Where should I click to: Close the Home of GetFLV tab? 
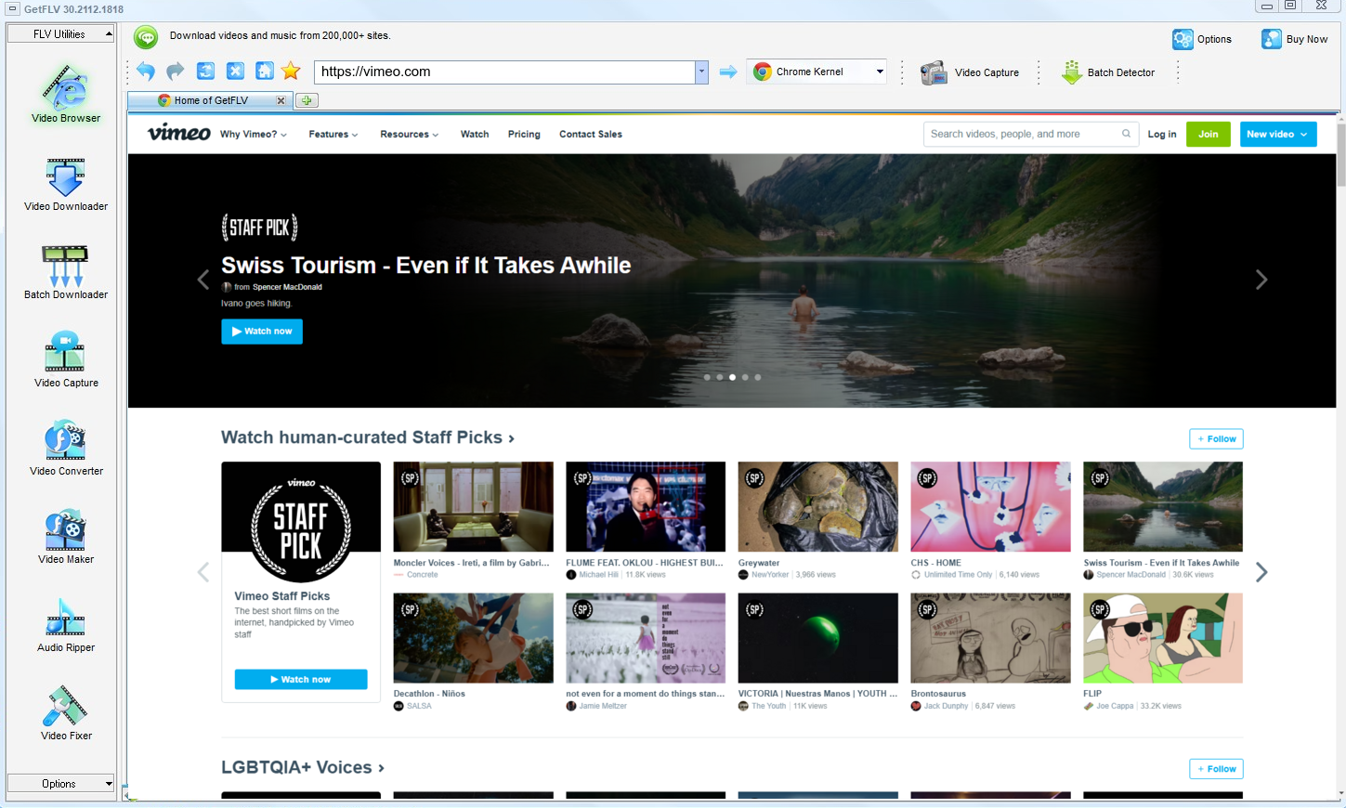[x=281, y=100]
